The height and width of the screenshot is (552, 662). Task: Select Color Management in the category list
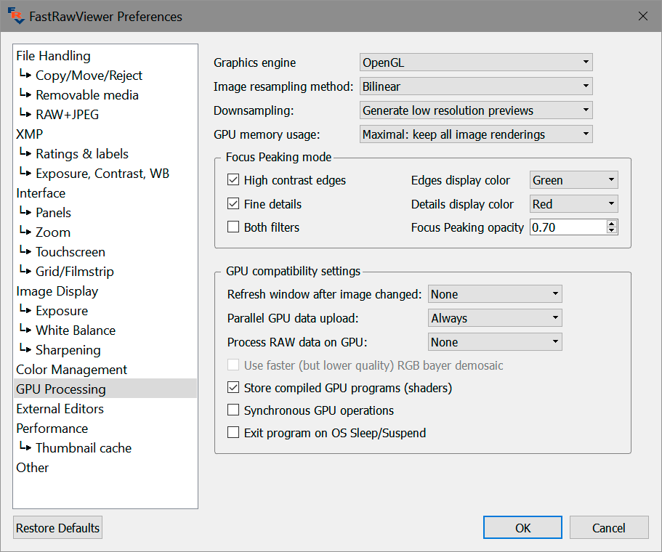(72, 370)
